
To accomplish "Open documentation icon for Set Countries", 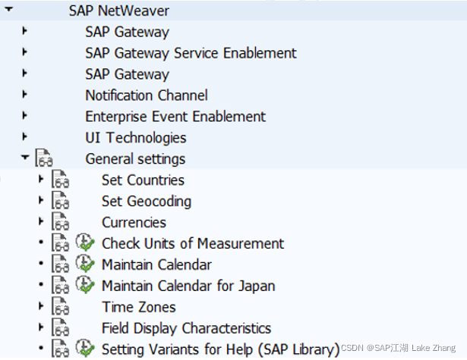I will (x=60, y=179).
